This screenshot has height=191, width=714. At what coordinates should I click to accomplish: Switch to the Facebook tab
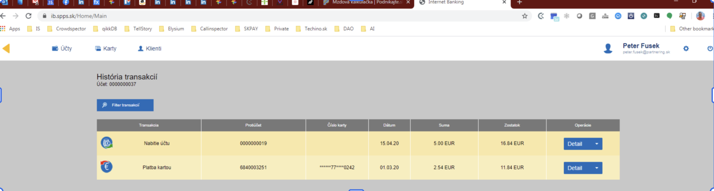coord(66,2)
